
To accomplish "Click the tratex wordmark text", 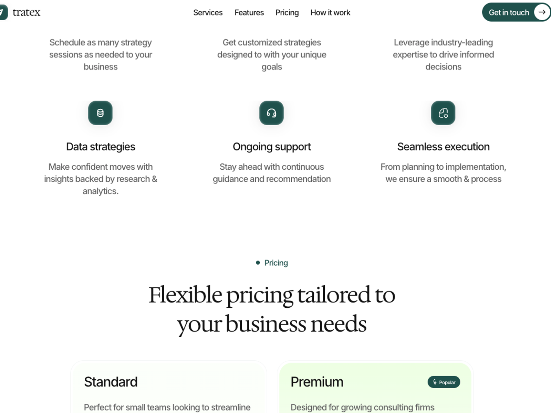I will point(27,12).
